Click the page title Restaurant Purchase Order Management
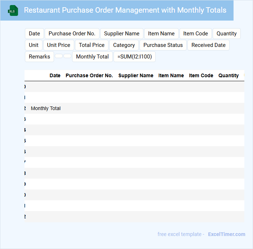This screenshot has width=253, height=249. (x=125, y=10)
